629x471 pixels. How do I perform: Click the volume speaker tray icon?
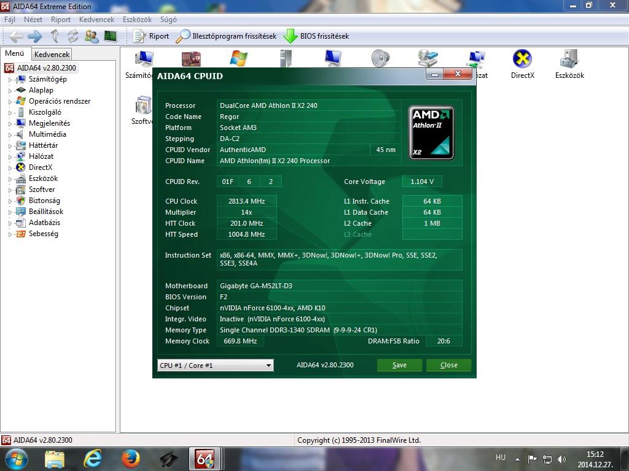(x=561, y=459)
